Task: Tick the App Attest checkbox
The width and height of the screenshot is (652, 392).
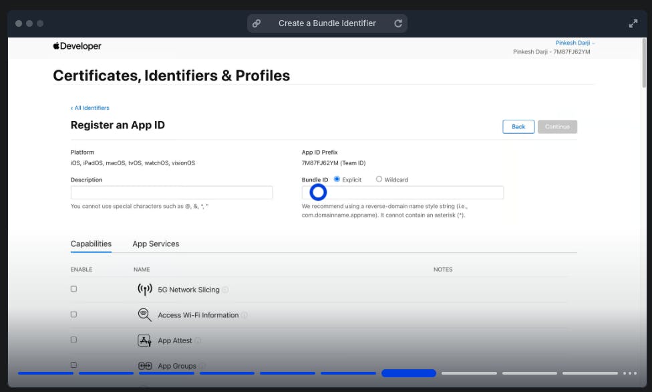Action: [73, 340]
